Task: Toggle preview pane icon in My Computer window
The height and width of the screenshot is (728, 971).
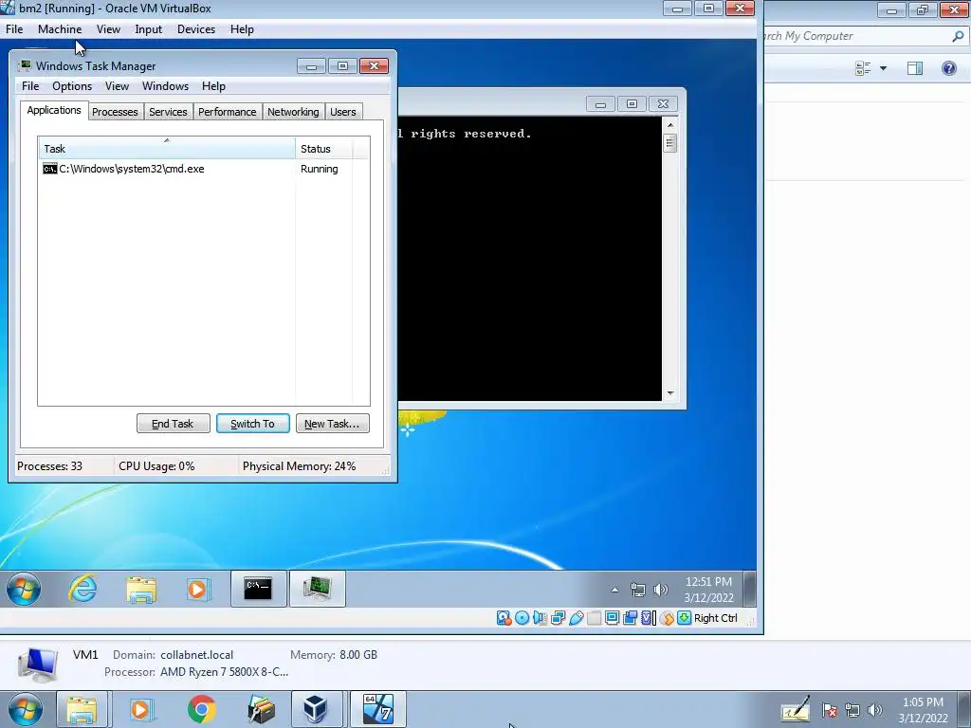Action: click(915, 68)
